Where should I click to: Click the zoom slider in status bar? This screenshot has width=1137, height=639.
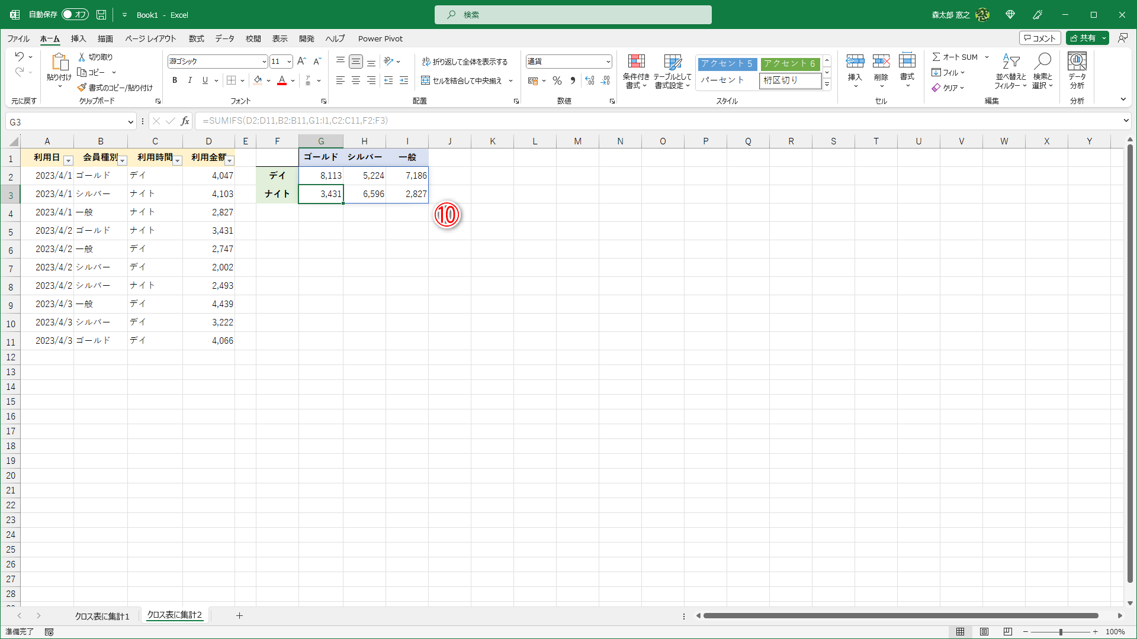pyautogui.click(x=1061, y=632)
